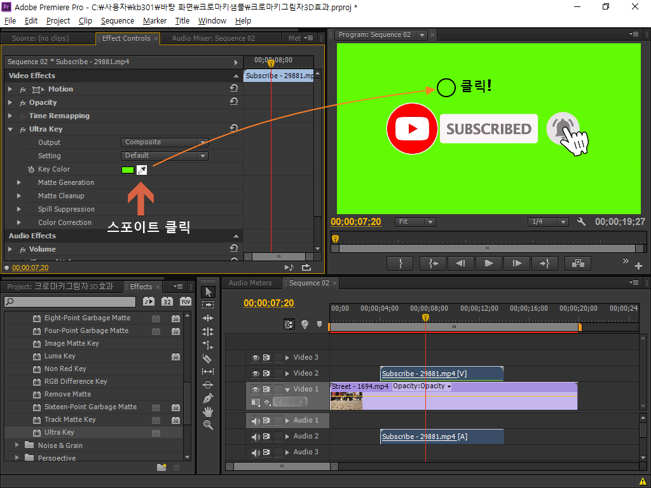
Task: Select the Track Matte Key effect
Action: click(70, 419)
